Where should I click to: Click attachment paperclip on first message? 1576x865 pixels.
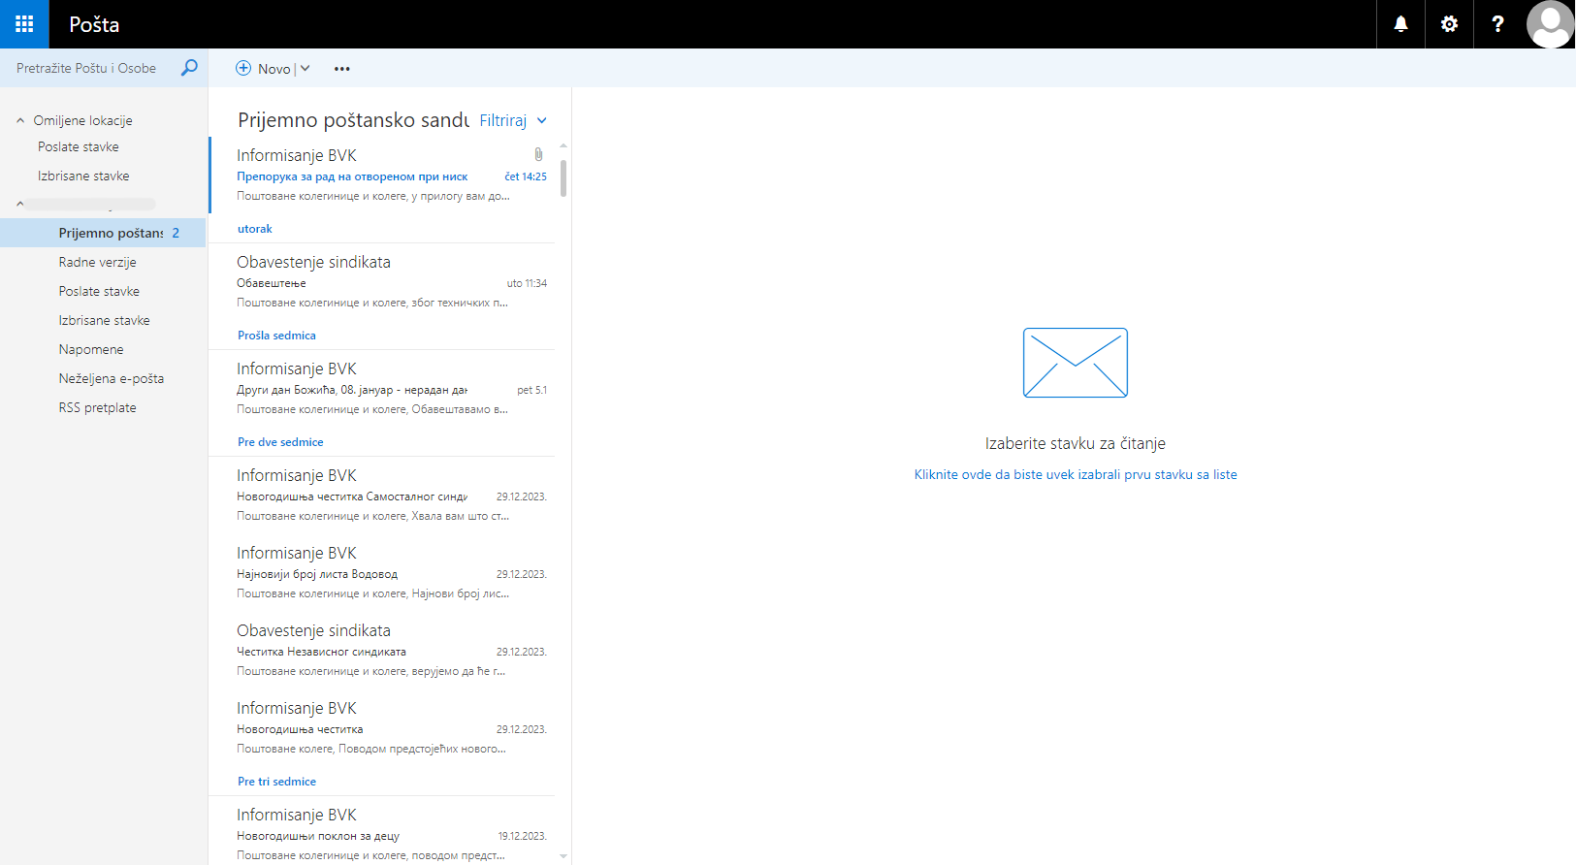pyautogui.click(x=538, y=154)
